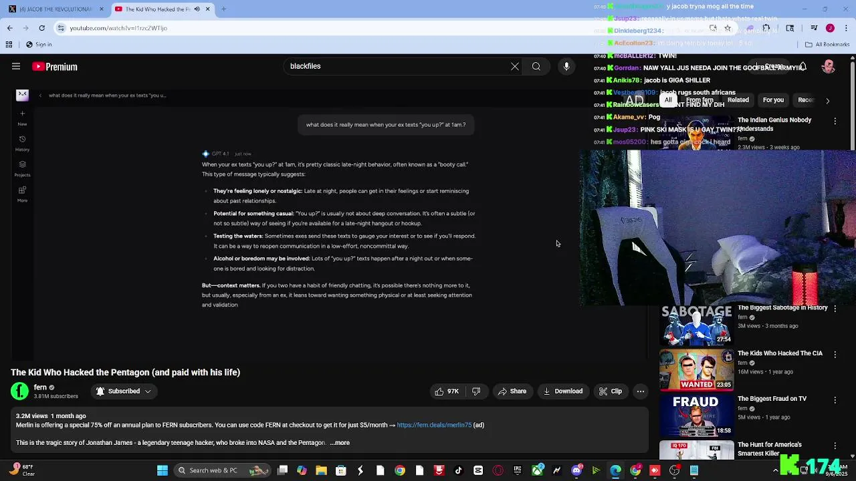856x481 pixels.
Task: Dislike the video
Action: pos(476,391)
